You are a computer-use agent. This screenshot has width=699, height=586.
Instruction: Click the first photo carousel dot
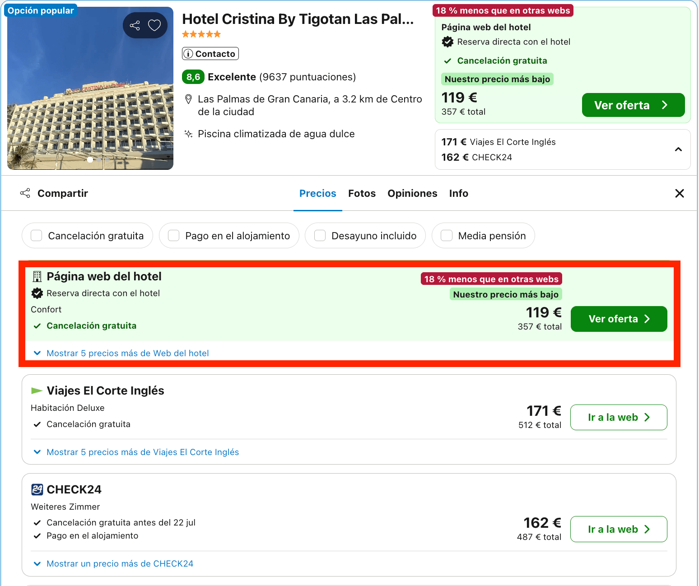click(x=90, y=159)
